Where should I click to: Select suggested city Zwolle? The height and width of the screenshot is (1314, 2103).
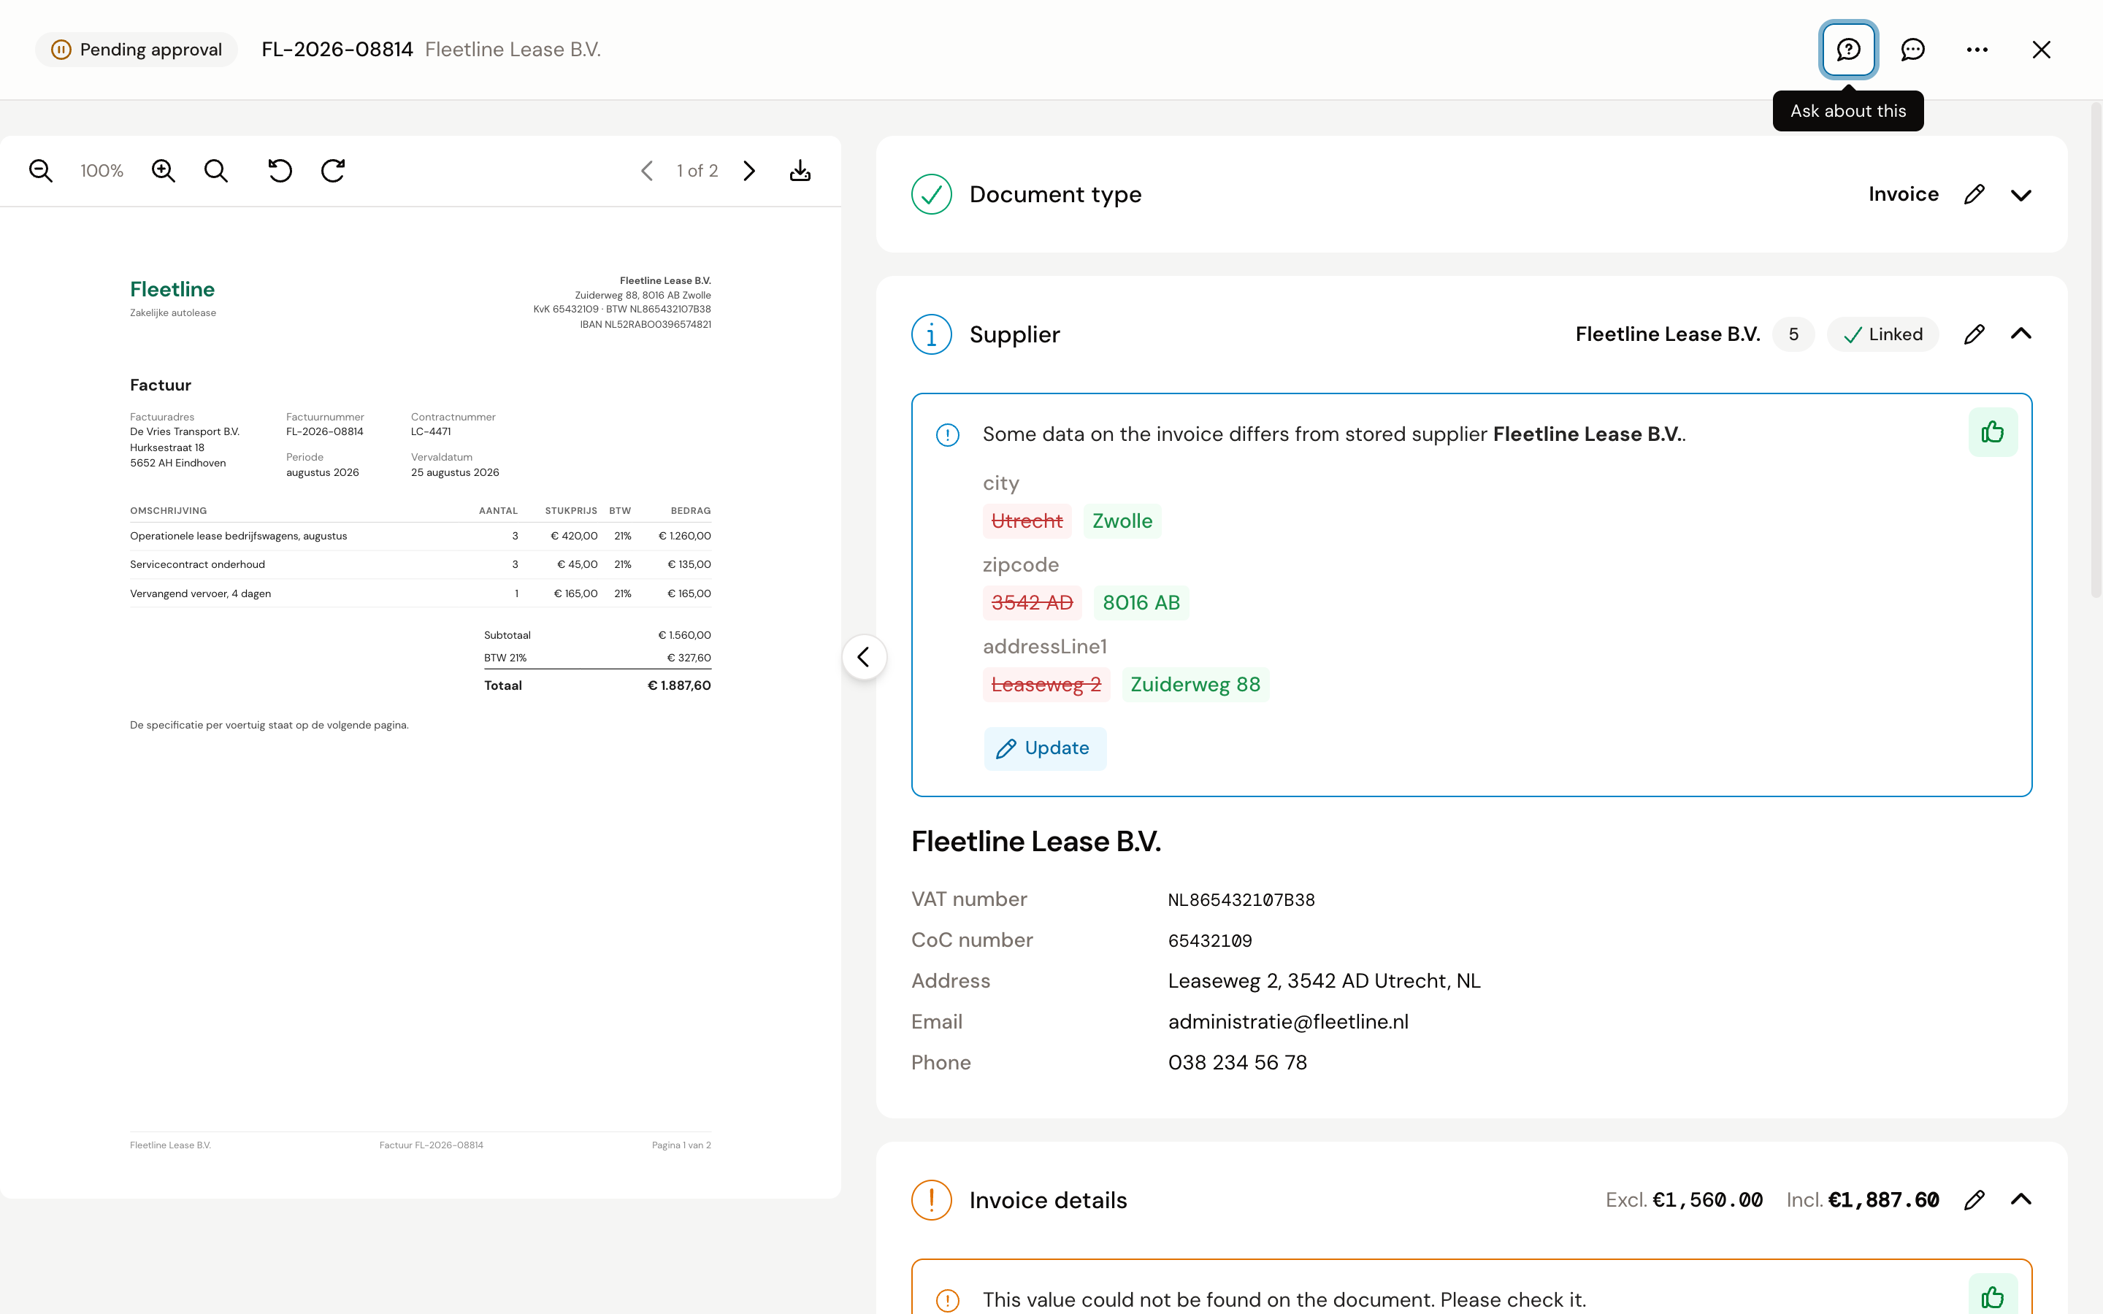point(1122,520)
